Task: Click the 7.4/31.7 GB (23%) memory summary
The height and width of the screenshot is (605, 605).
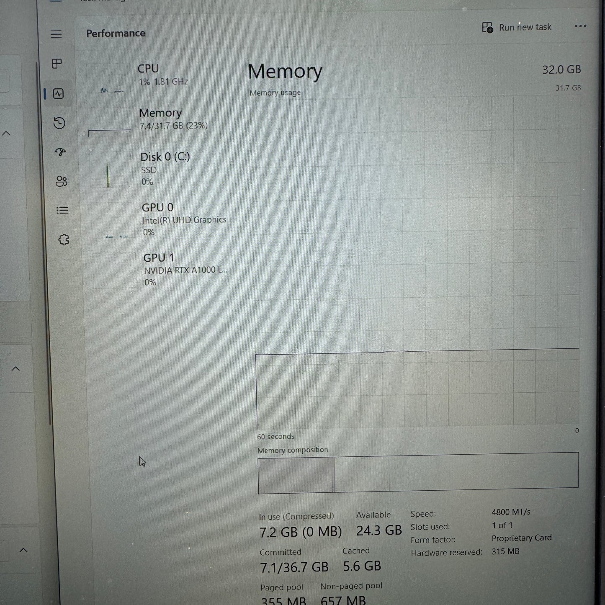Action: (x=173, y=126)
